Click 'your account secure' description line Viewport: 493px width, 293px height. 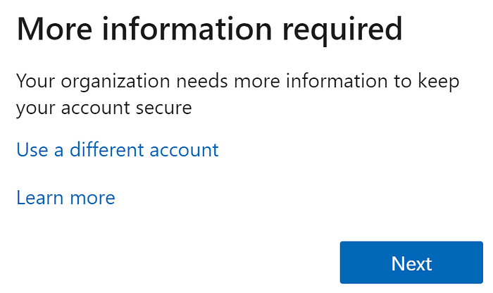104,108
